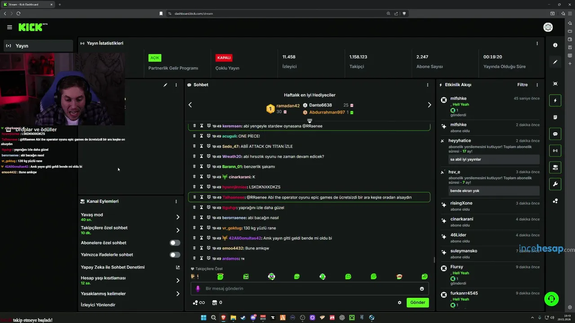Image resolution: width=575 pixels, height=323 pixels.
Task: Click heyyhatice subscription event in activity feed
Action: pyautogui.click(x=490, y=152)
